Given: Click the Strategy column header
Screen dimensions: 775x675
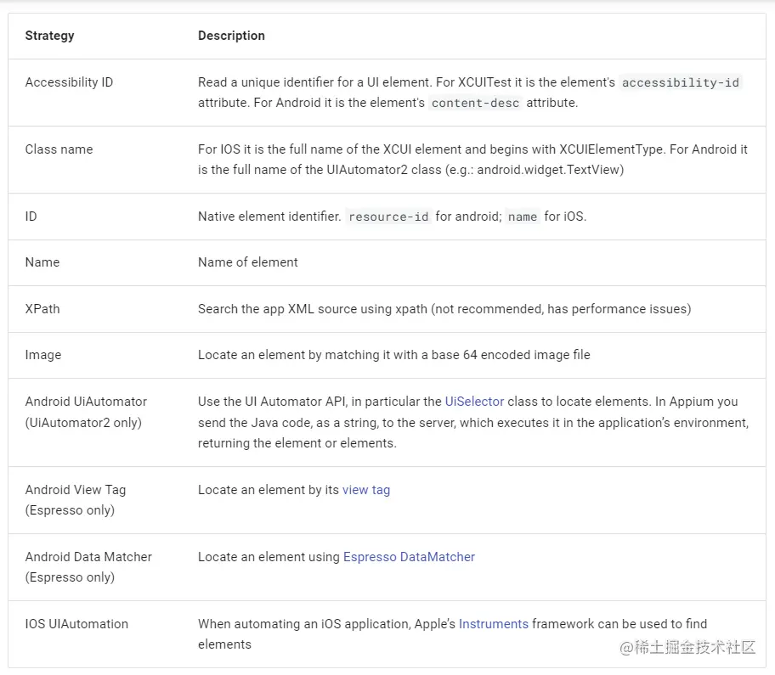Looking at the screenshot, I should pos(49,36).
